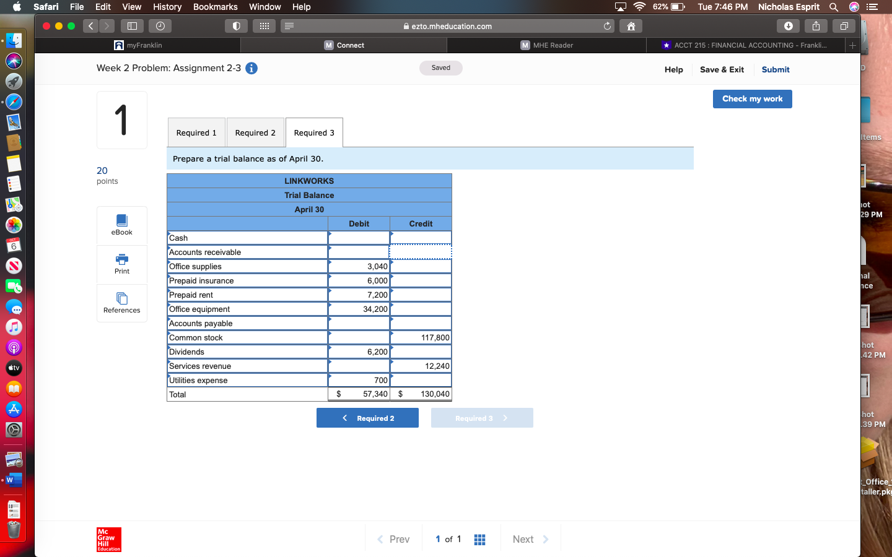Open the History menu
The height and width of the screenshot is (557, 892).
point(167,7)
